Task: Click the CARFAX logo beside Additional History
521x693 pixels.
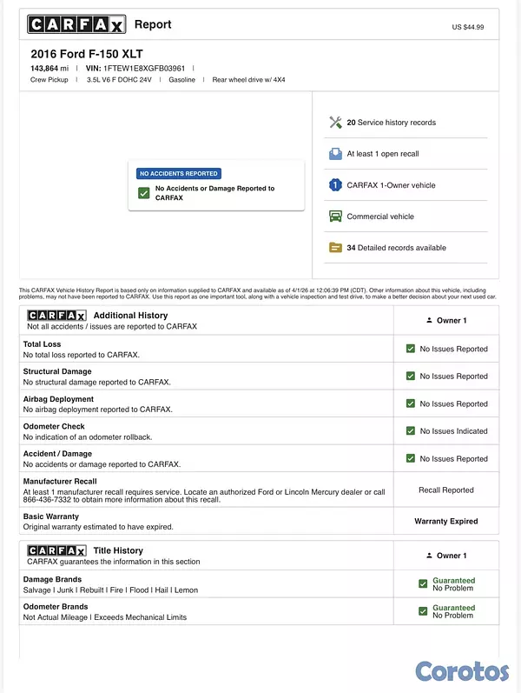Action: tap(56, 315)
